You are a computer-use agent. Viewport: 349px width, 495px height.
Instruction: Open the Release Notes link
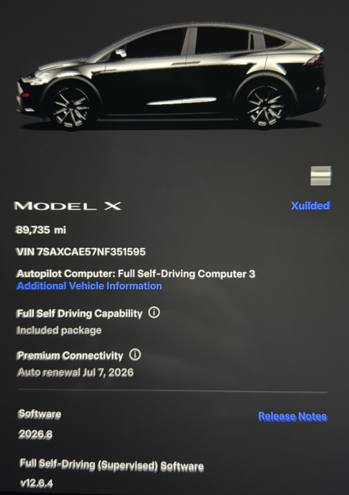point(293,417)
